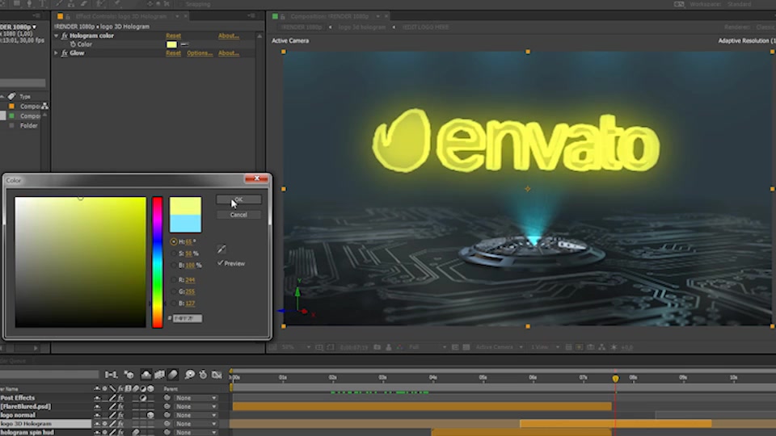Open the viewer's magnification ratio dropdown

click(x=296, y=347)
